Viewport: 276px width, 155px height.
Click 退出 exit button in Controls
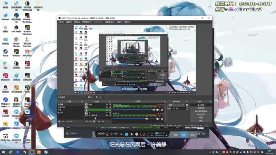click(x=201, y=121)
